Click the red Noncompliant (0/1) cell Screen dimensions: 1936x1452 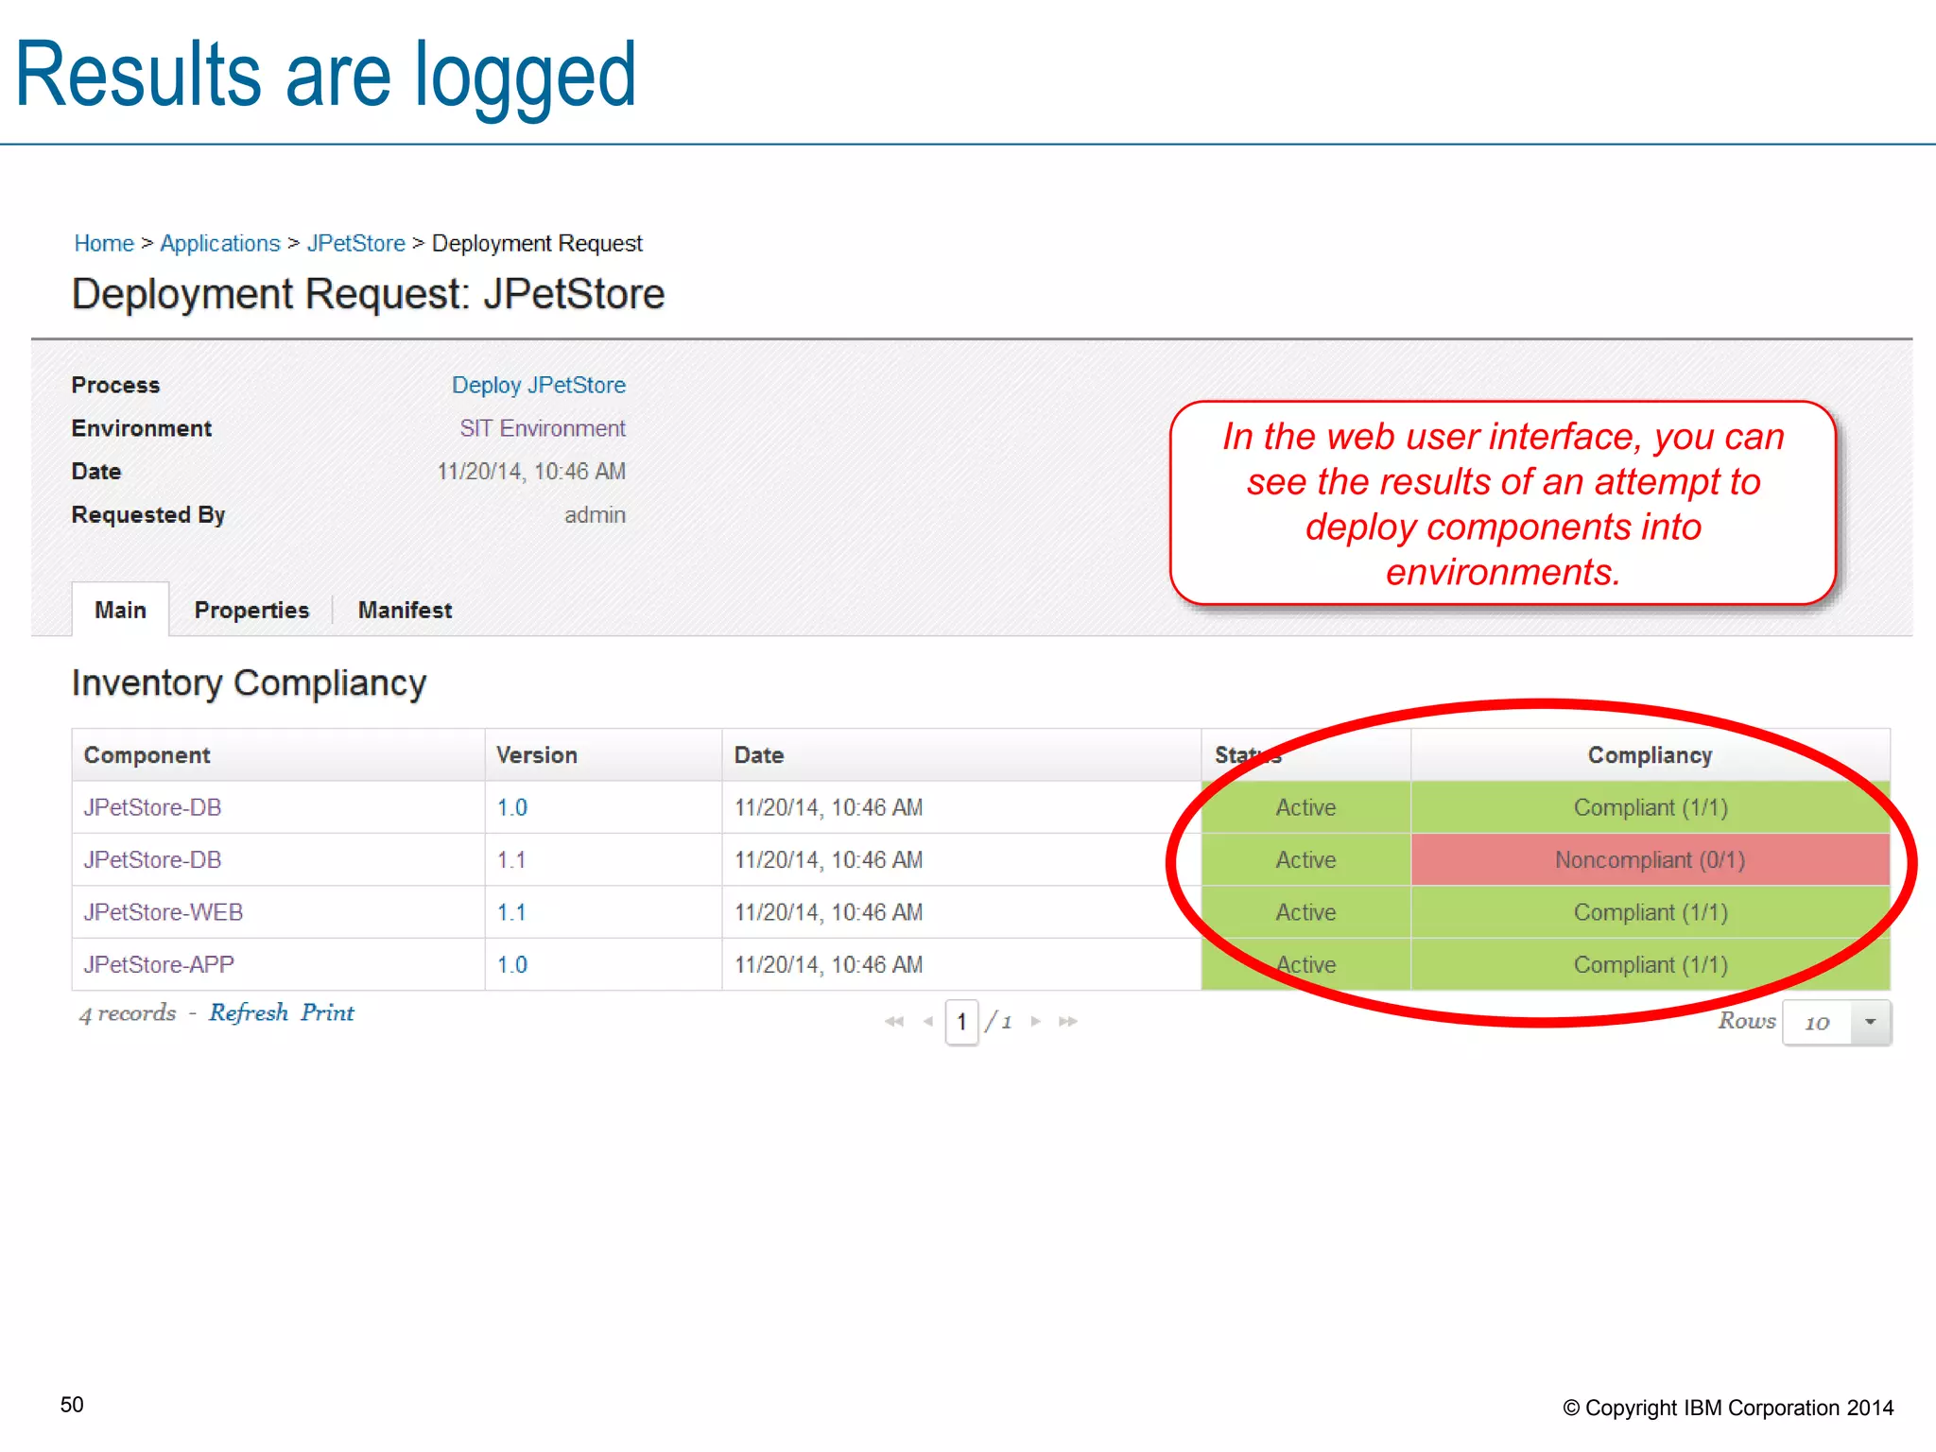coord(1649,860)
